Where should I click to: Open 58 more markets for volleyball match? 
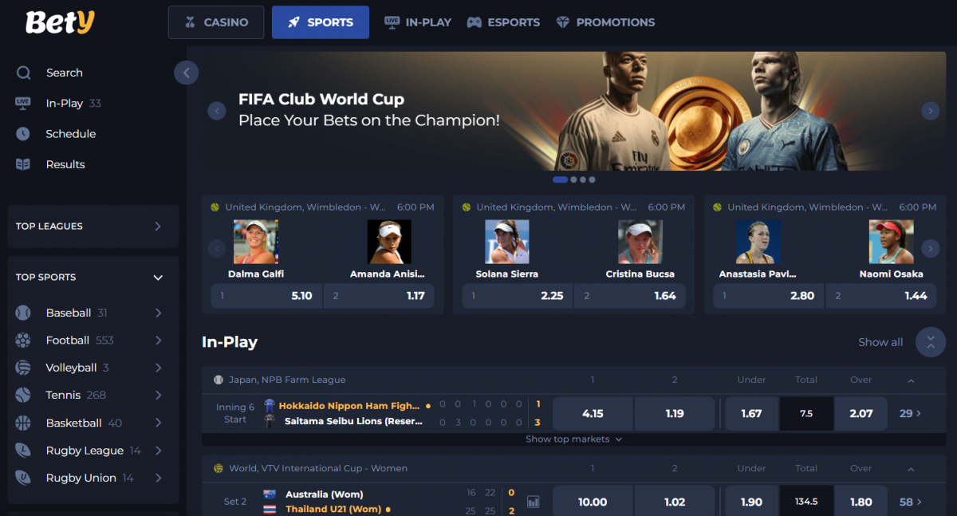point(910,502)
